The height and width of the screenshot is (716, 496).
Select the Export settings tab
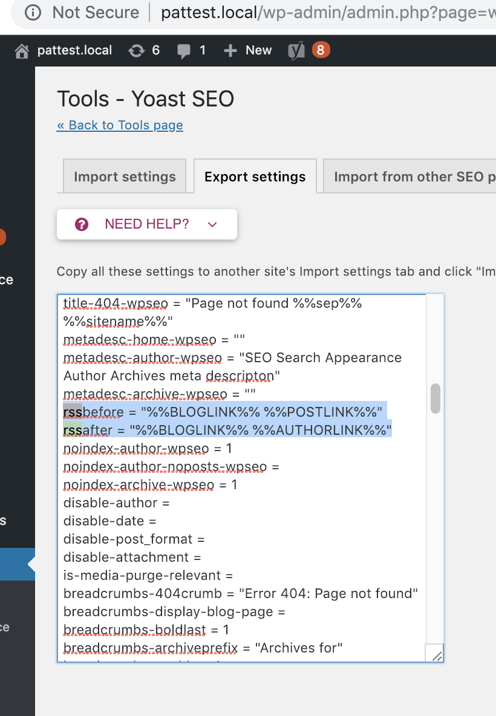point(255,176)
